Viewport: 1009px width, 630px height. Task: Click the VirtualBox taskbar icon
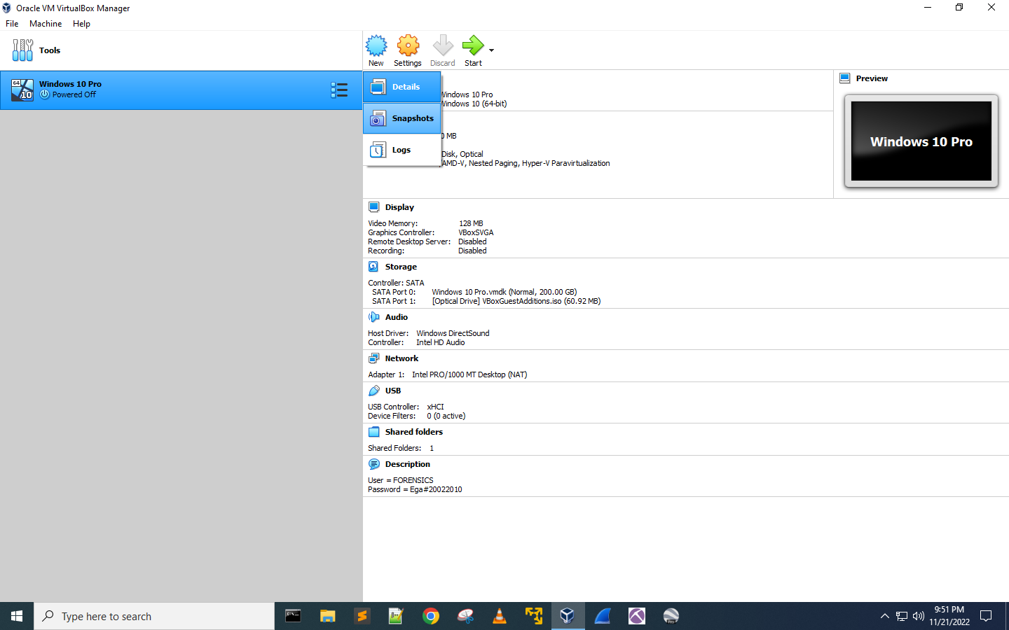point(568,616)
